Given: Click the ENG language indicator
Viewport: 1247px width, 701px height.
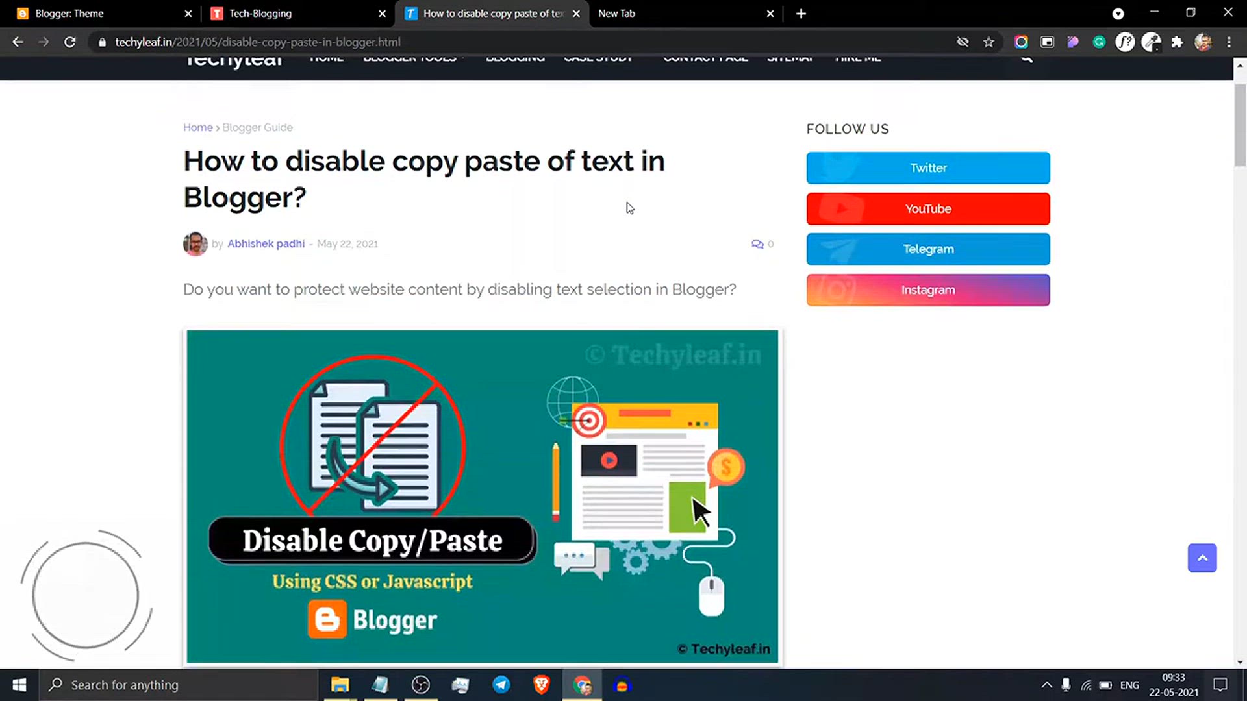Looking at the screenshot, I should click(1129, 685).
